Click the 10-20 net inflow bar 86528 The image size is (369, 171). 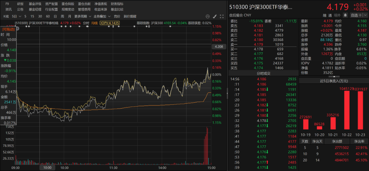click(x=319, y=128)
